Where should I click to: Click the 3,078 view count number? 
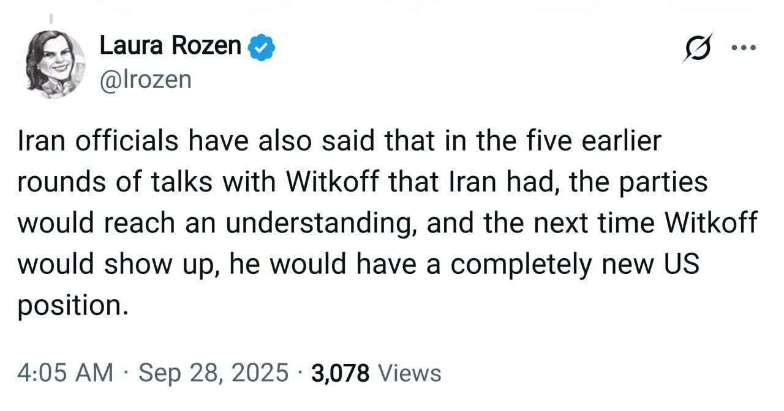click(x=340, y=372)
